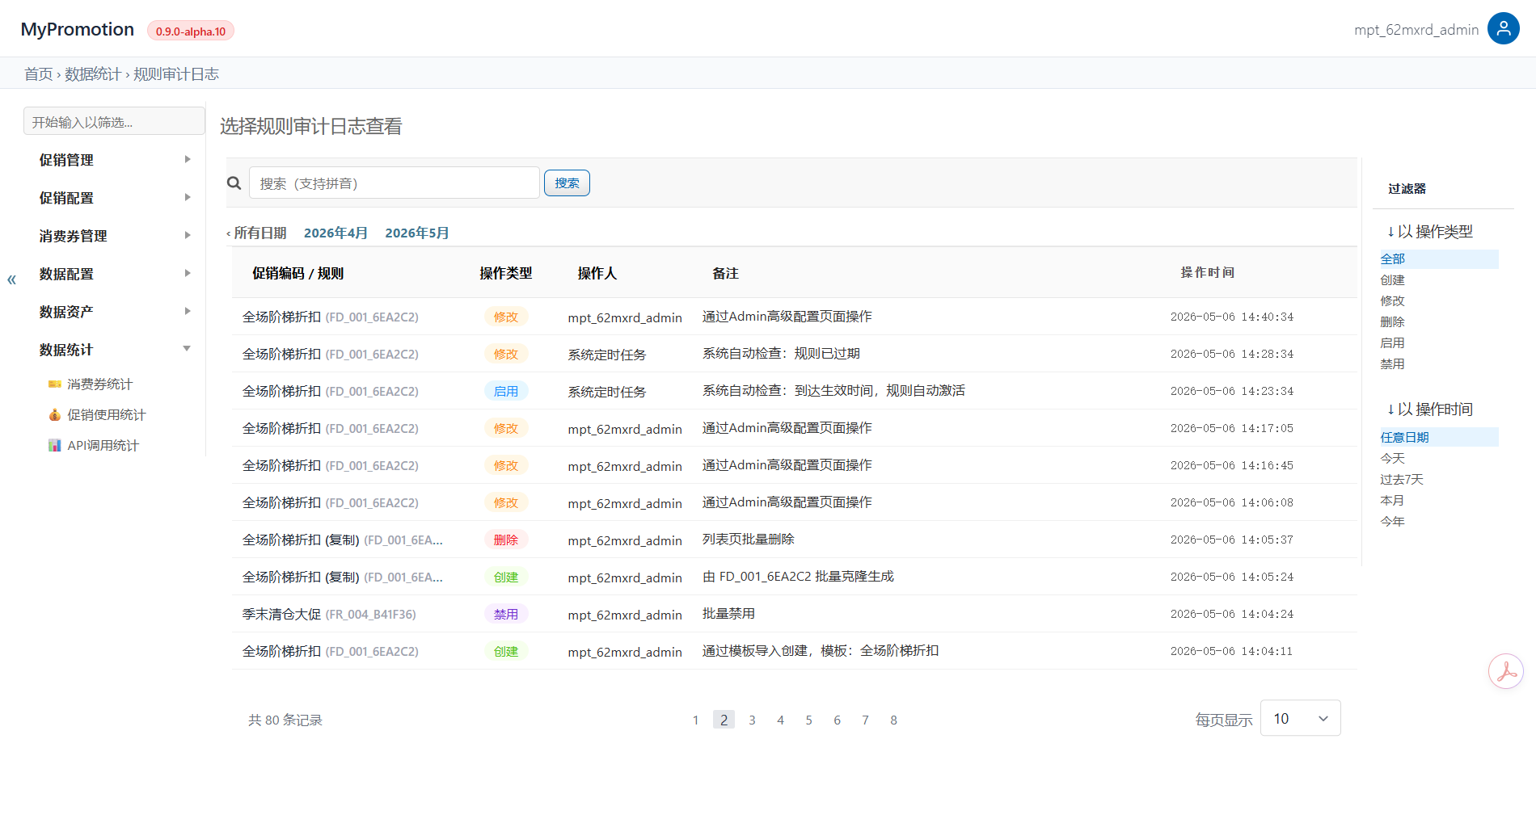1536x819 pixels.
Task: Filter operation time by 本月
Action: [x=1392, y=501]
